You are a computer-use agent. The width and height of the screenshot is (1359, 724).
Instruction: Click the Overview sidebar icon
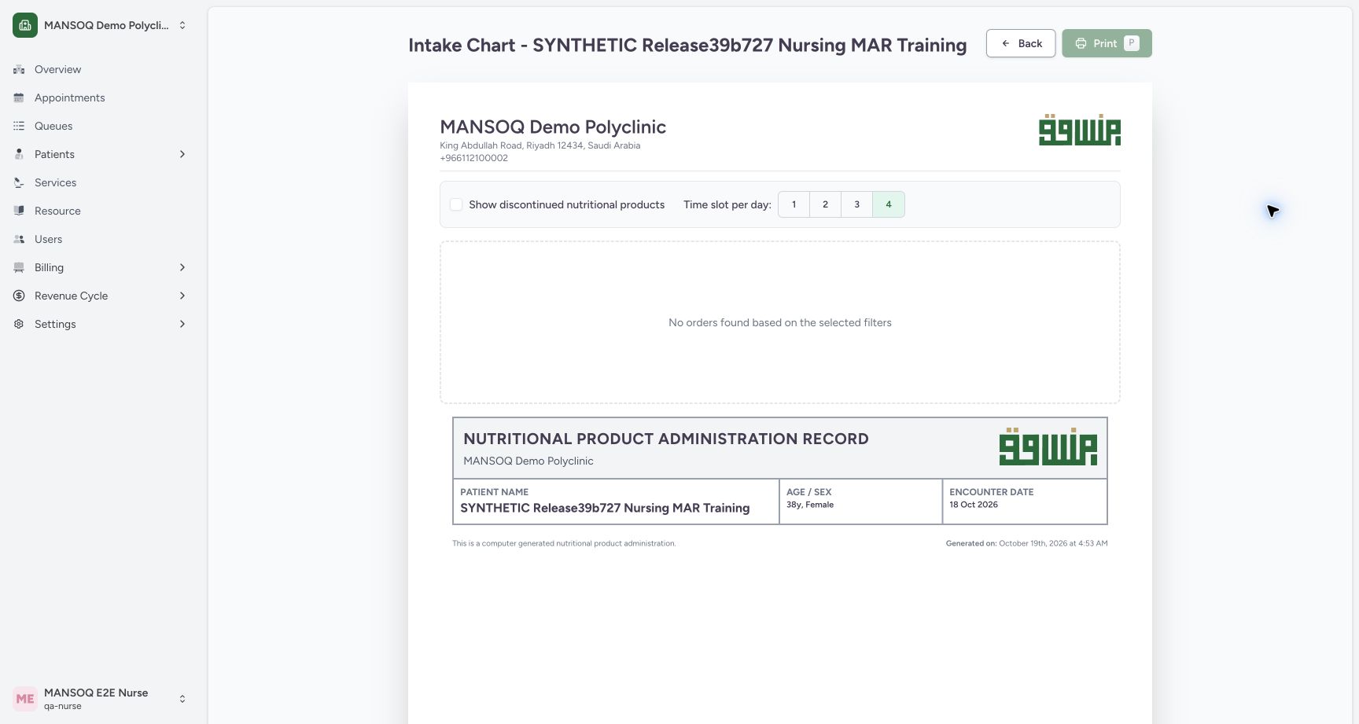pos(19,69)
